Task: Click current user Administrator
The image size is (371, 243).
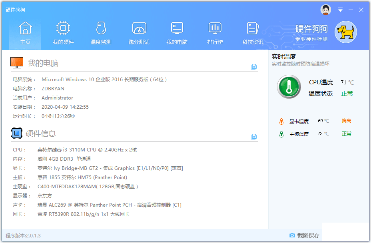Action: pyautogui.click(x=57, y=98)
